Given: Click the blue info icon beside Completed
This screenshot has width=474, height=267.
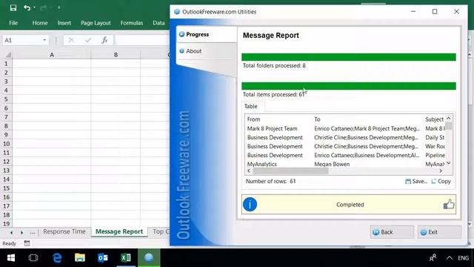Looking at the screenshot, I should [250, 205].
